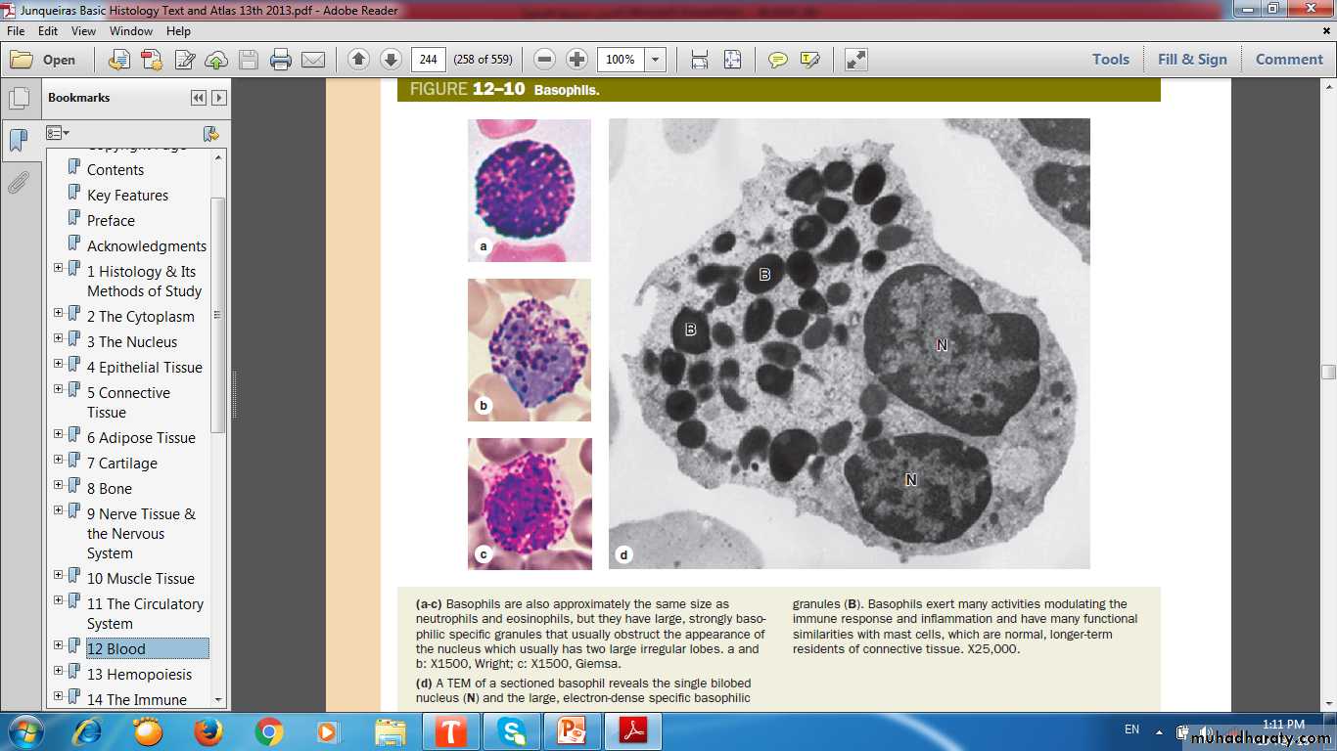Select the Highlight text tool
This screenshot has width=1337, height=751.
809,60
